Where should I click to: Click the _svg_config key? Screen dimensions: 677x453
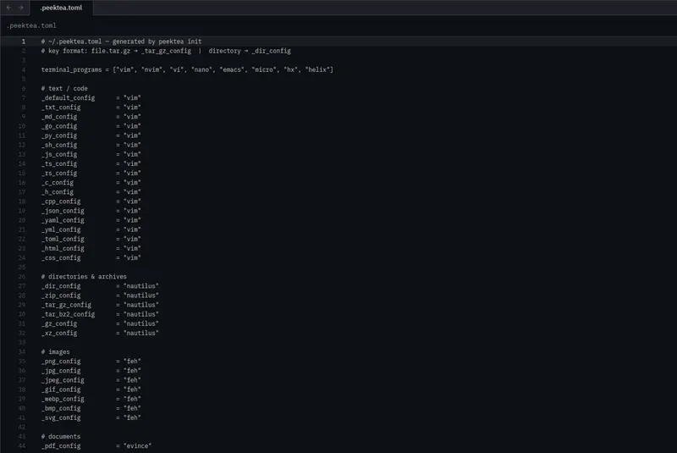pos(61,418)
